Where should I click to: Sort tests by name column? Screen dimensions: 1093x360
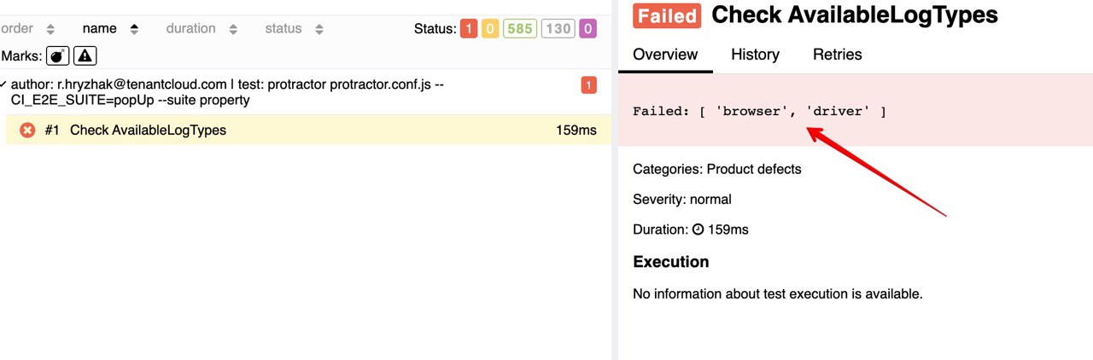click(x=111, y=29)
